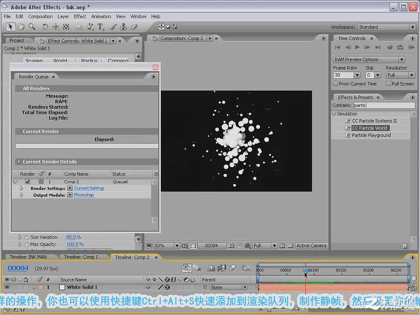Open the Effect menu
The height and width of the screenshot is (315, 420).
point(80,16)
